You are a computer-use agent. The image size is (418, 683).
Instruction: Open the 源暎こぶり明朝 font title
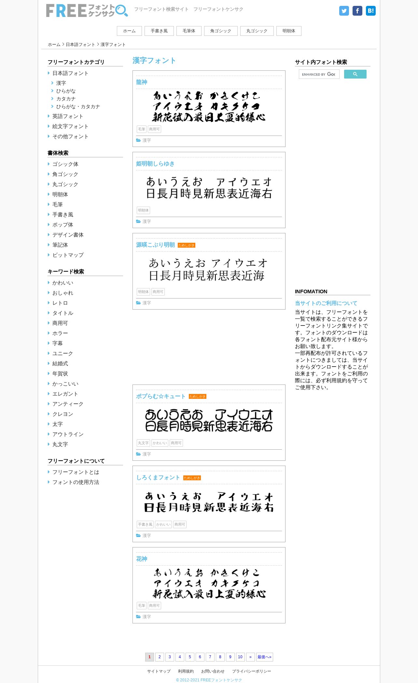[156, 245]
